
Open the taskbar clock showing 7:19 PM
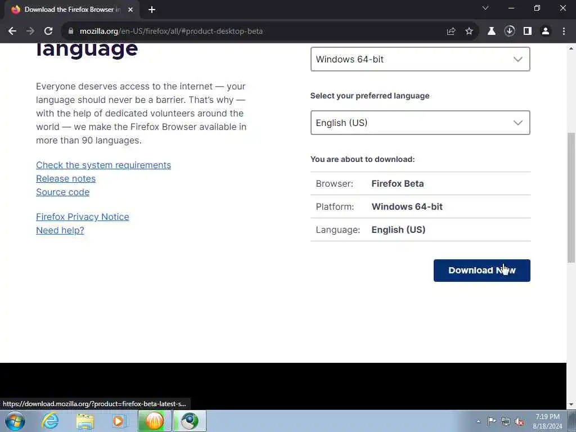coord(547,421)
